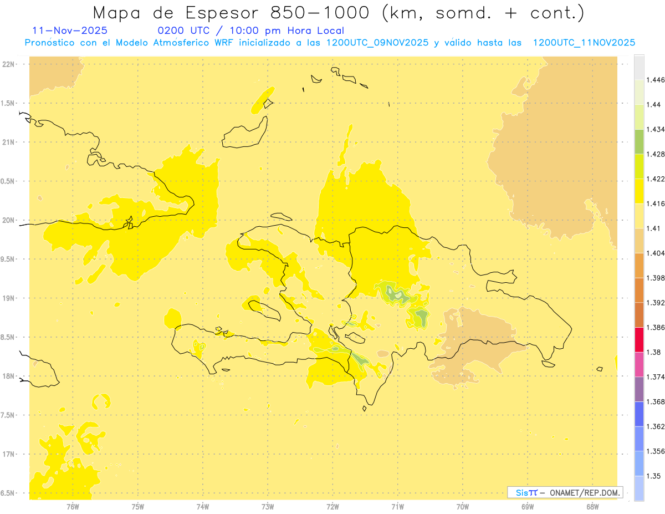Click the '18N' latitude label

(8, 376)
